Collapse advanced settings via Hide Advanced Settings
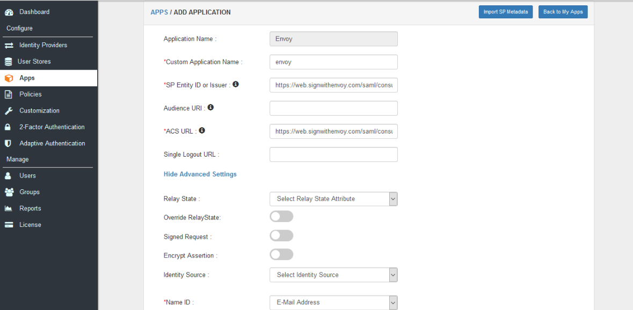This screenshot has height=310, width=633. tap(200, 174)
